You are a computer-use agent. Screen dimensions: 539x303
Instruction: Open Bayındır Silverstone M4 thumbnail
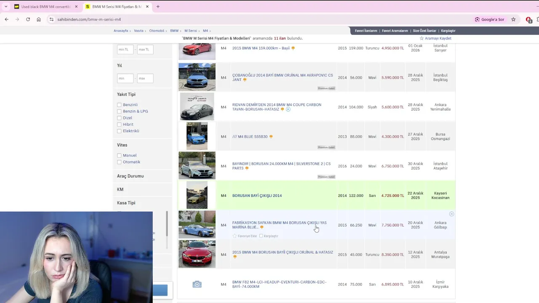tap(197, 165)
